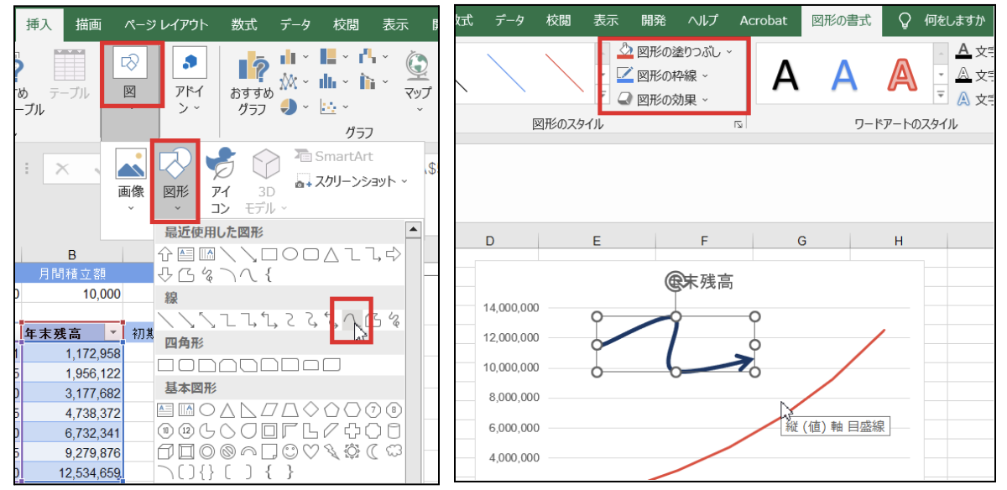Expand the 図形の効果 dropdown
Screen dimensions: 1007x490
click(705, 99)
